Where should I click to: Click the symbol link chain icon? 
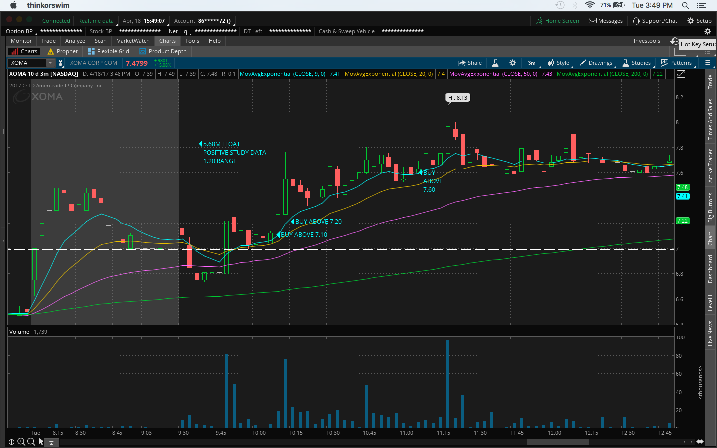(x=61, y=63)
